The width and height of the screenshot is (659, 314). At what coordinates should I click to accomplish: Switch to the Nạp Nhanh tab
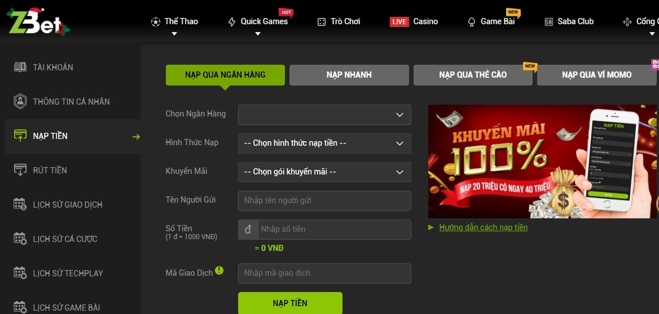pos(349,75)
